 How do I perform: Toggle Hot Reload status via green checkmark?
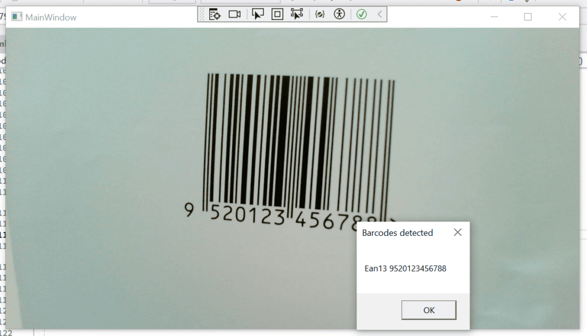point(361,14)
